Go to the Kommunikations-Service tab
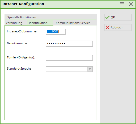 point(73,23)
